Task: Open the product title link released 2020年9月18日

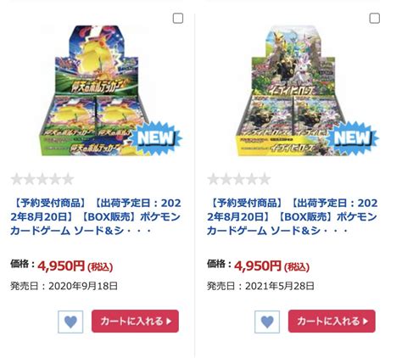Action: pos(96,217)
